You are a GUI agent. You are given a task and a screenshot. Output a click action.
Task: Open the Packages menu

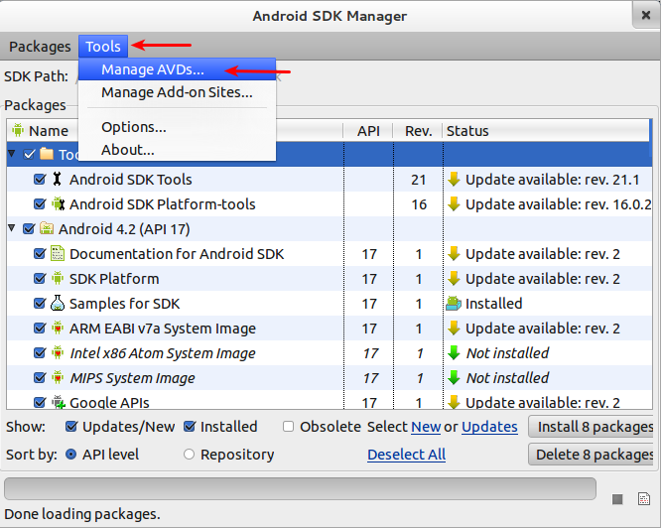coord(40,46)
